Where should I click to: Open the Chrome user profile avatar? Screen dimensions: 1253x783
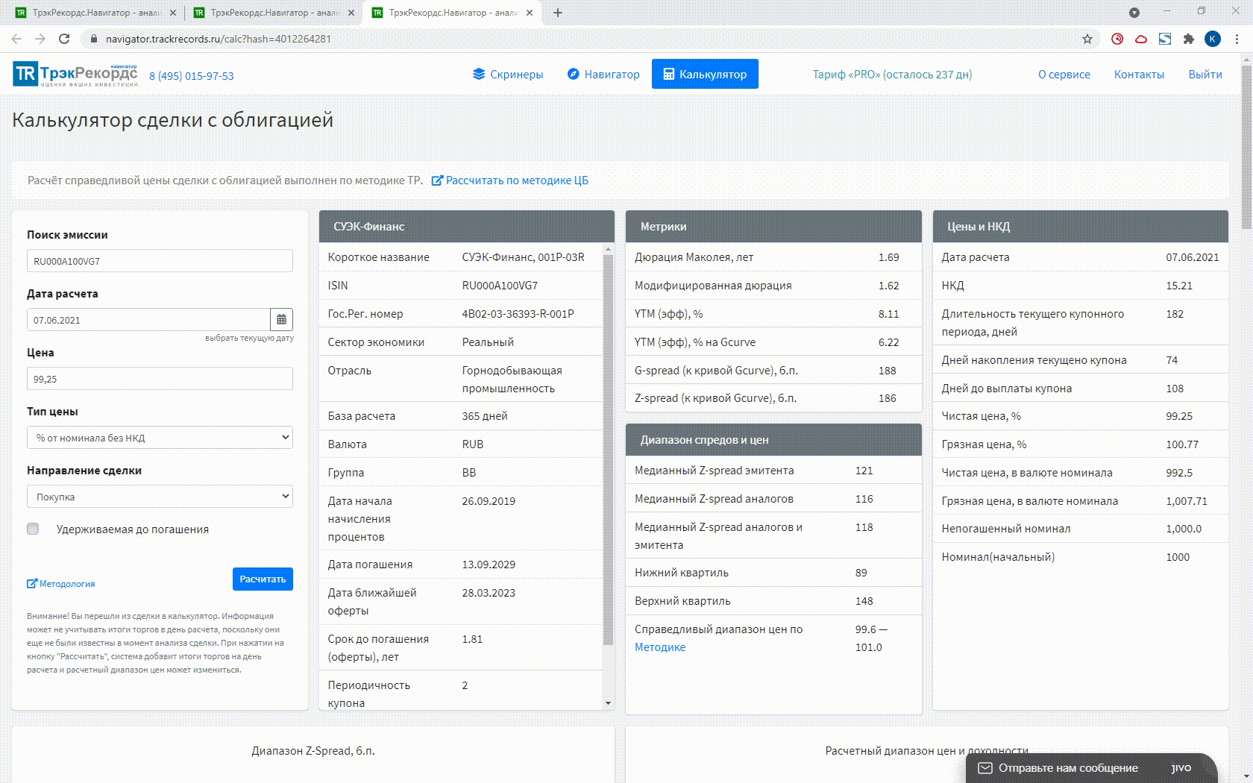pos(1213,39)
